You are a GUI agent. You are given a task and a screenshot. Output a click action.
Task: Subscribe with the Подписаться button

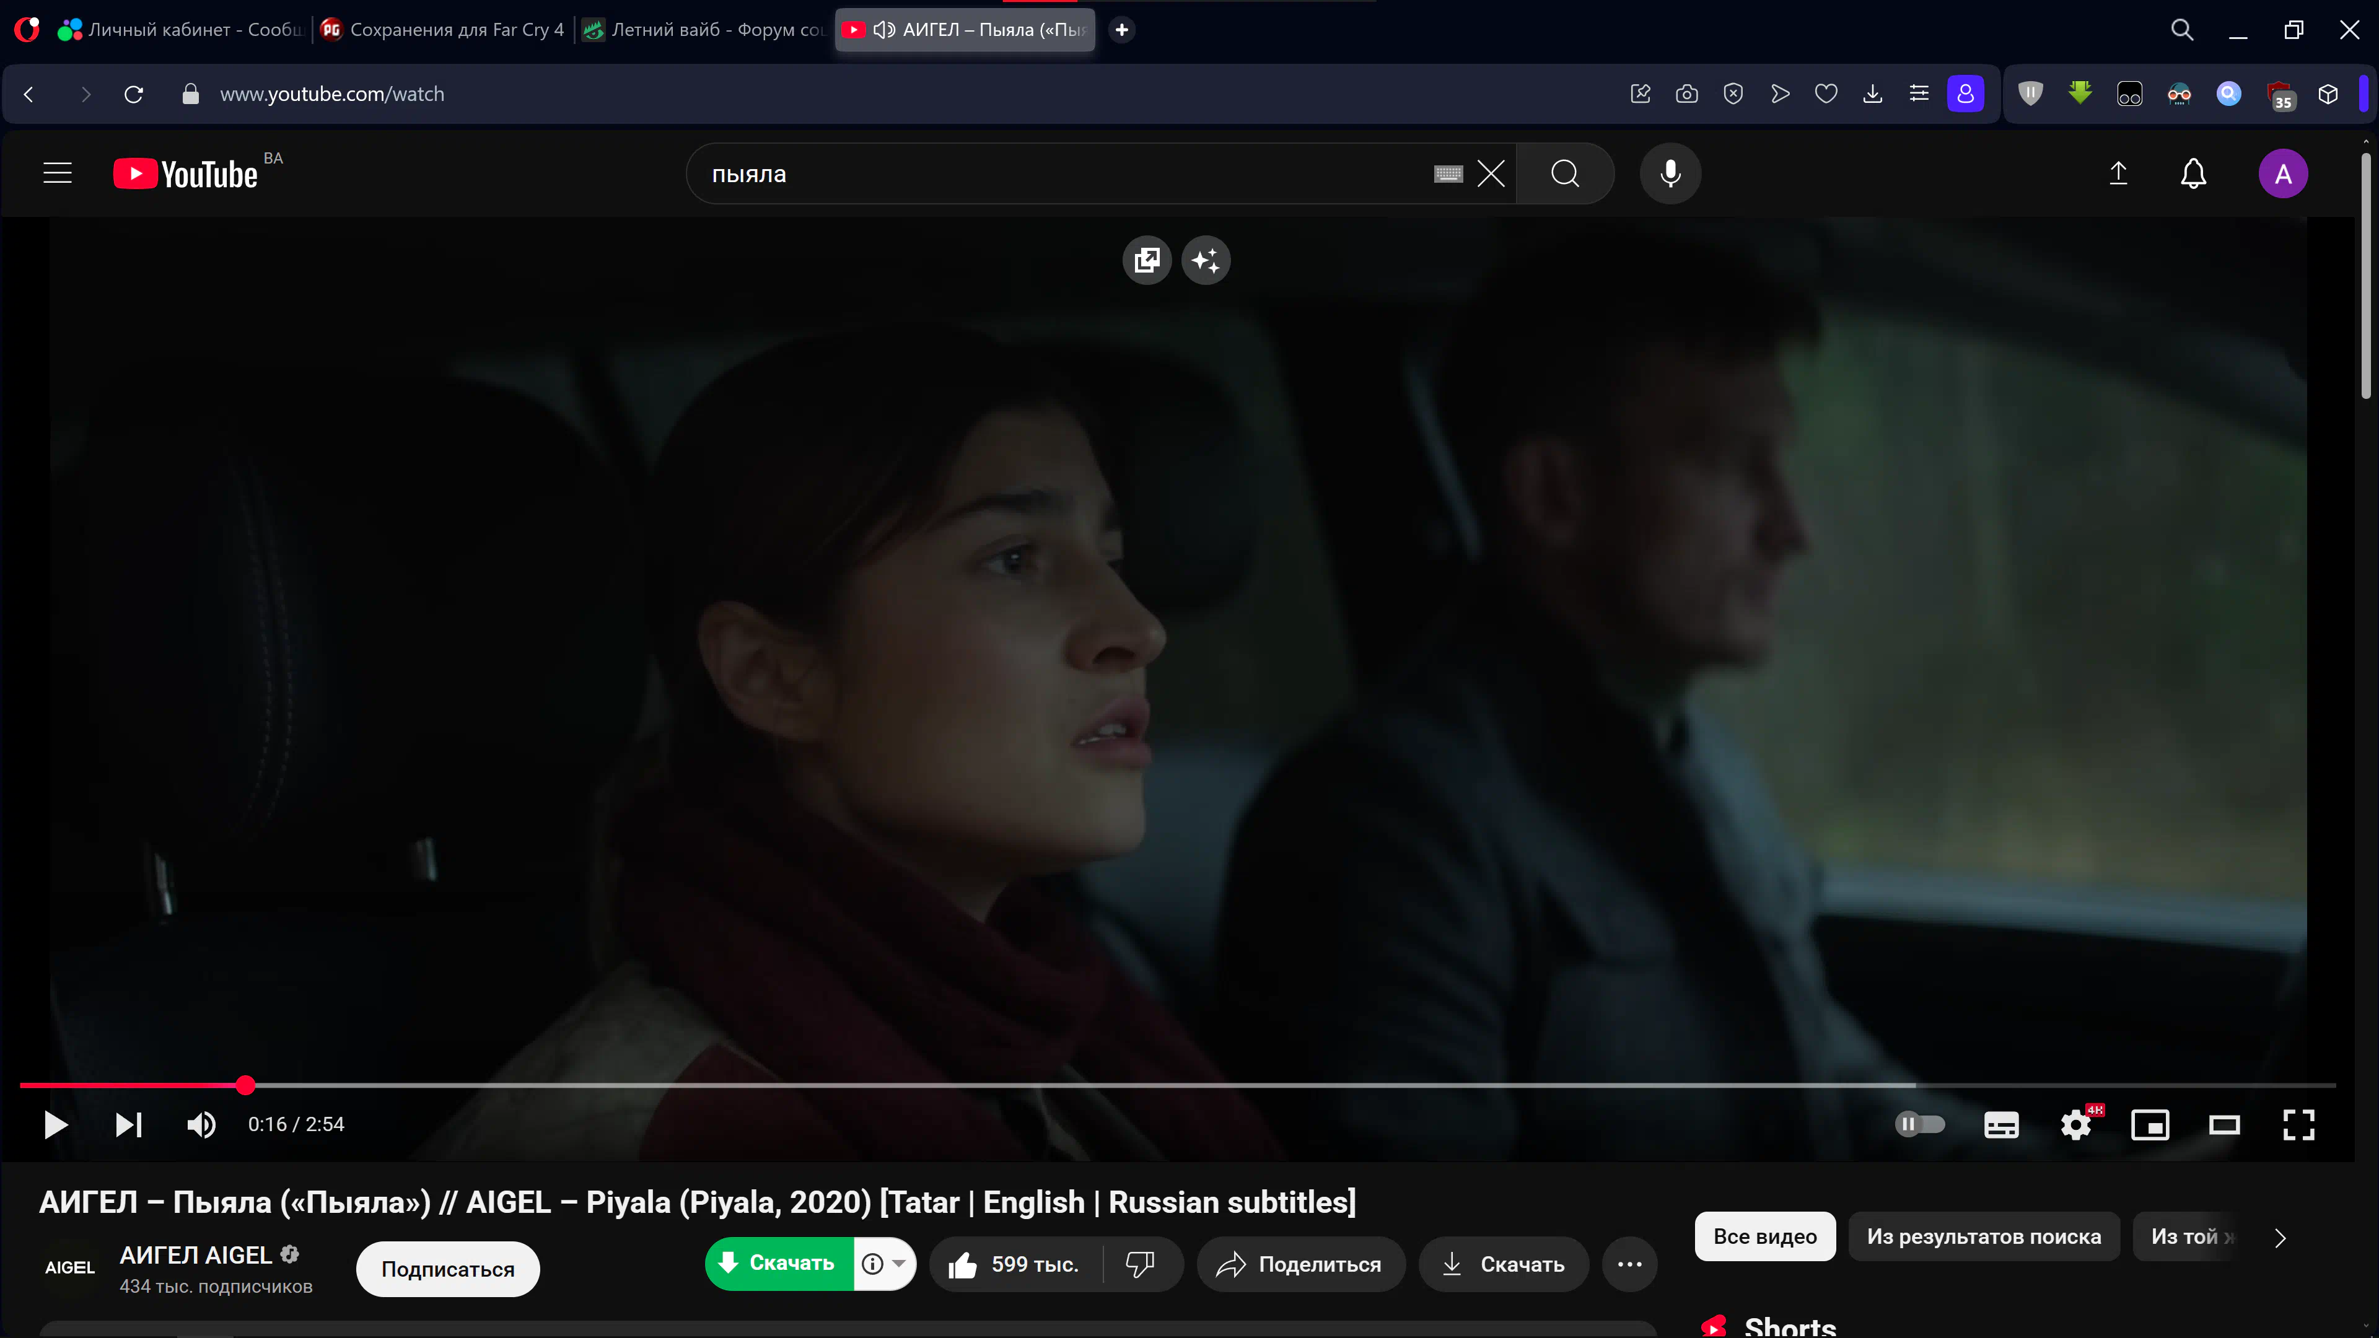coord(448,1269)
